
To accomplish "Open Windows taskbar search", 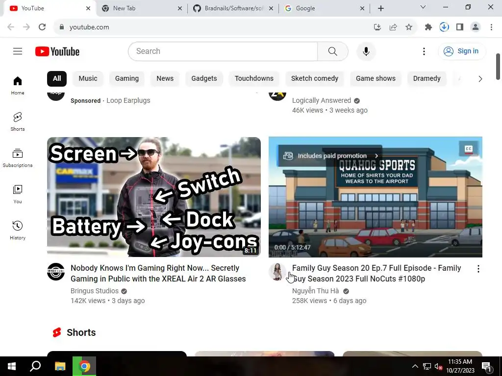I will tap(35, 366).
